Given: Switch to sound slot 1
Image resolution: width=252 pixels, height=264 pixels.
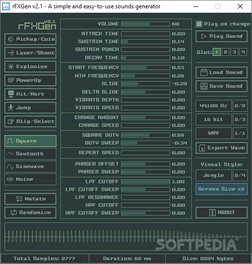Looking at the screenshot, I should point(217,52).
